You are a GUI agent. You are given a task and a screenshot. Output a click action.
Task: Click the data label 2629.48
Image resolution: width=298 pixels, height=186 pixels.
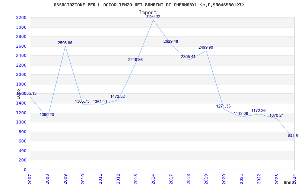(x=171, y=41)
